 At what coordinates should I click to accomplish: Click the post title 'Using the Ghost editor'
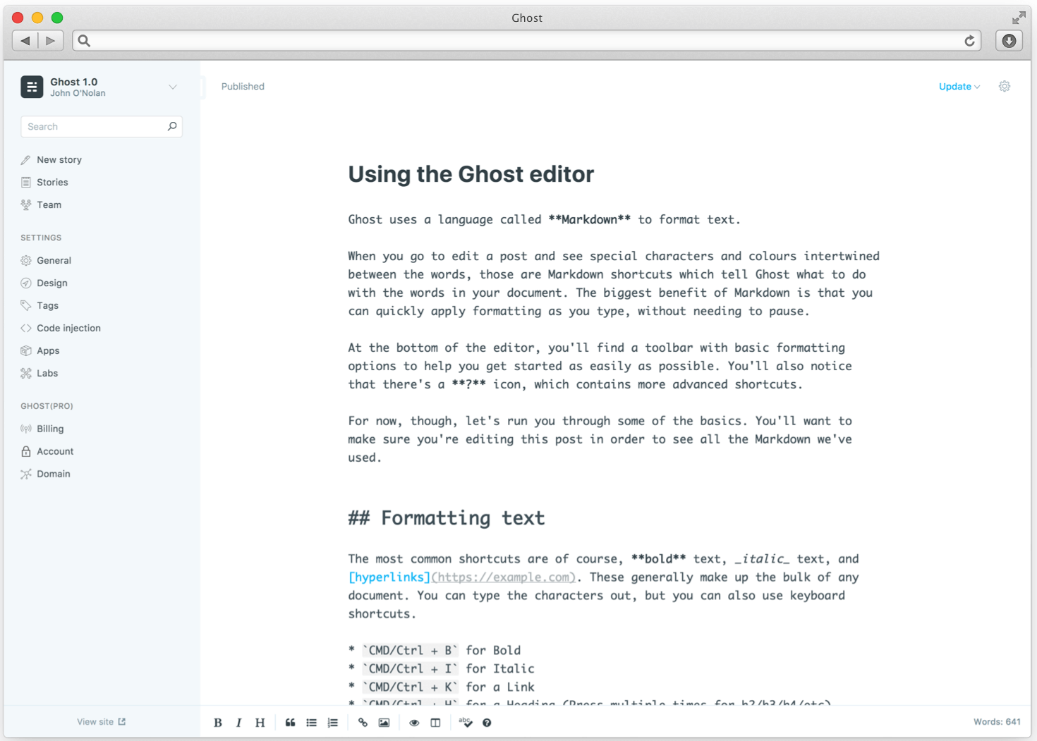[471, 174]
